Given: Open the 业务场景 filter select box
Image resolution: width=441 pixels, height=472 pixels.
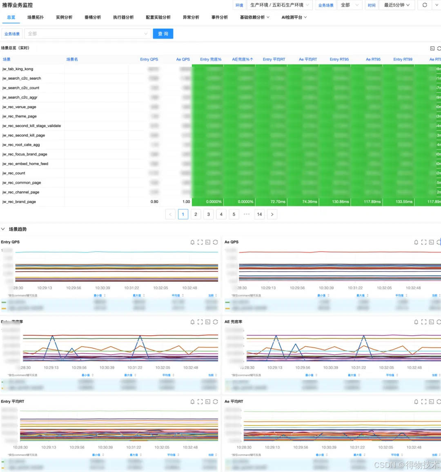Looking at the screenshot, I should 87,34.
